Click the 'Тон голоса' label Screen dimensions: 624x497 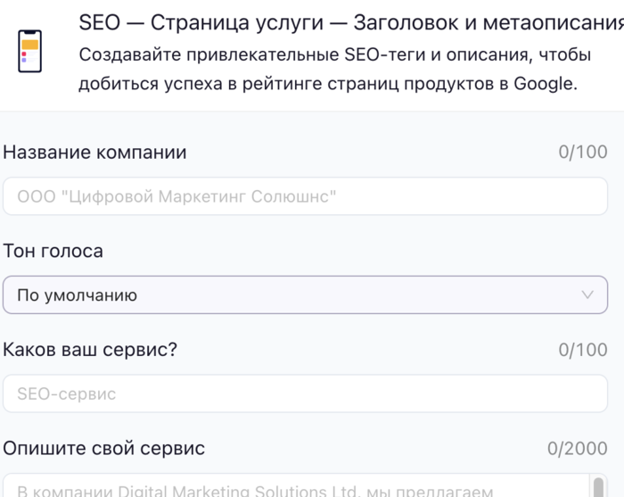(x=53, y=251)
